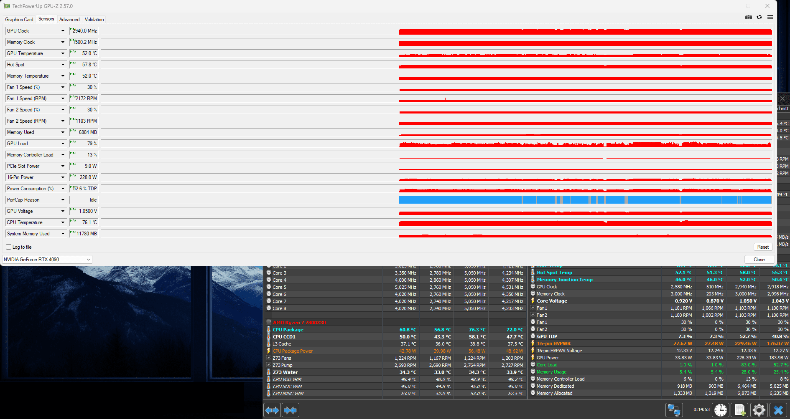Click the GPU Load history graph

(x=436, y=144)
